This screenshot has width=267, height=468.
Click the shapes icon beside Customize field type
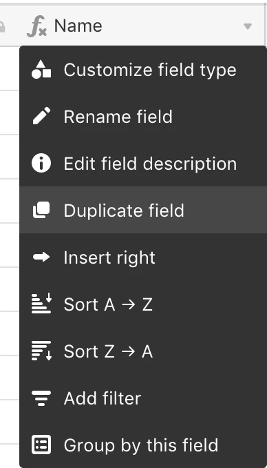[41, 70]
